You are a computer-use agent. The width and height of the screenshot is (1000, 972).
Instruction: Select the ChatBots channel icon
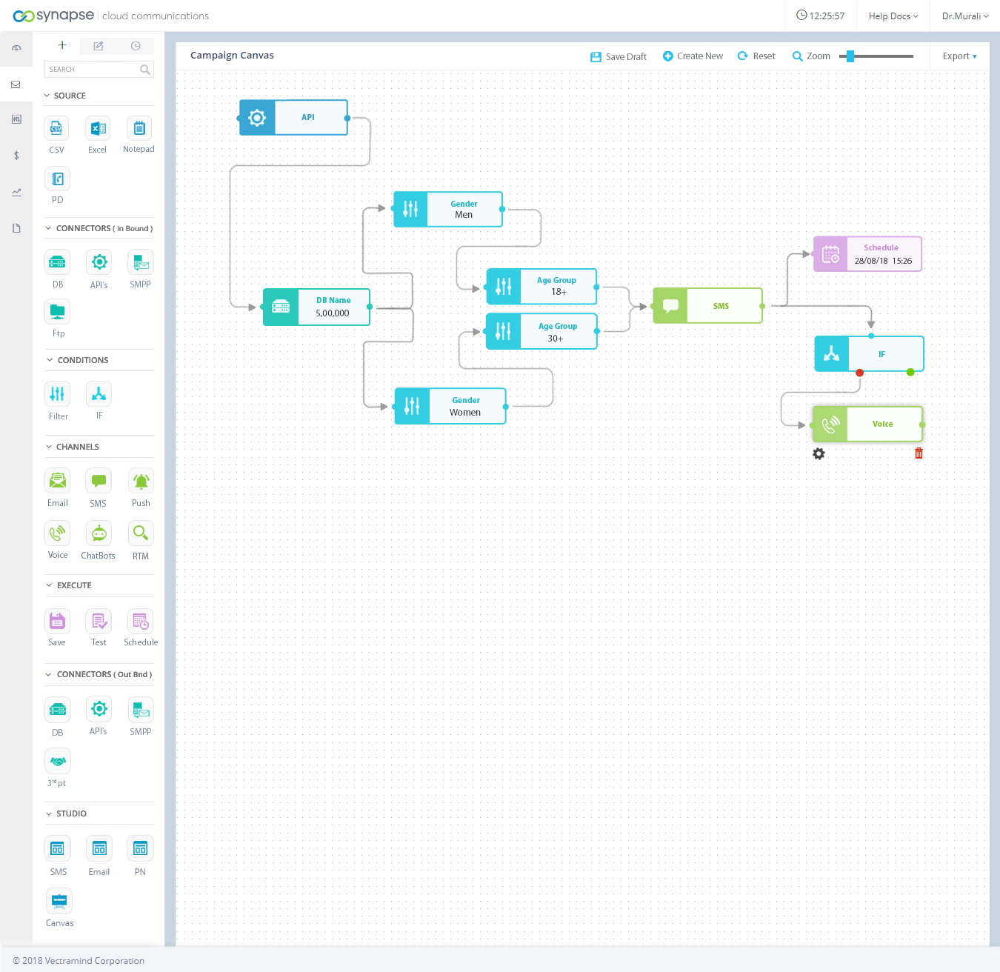(99, 533)
